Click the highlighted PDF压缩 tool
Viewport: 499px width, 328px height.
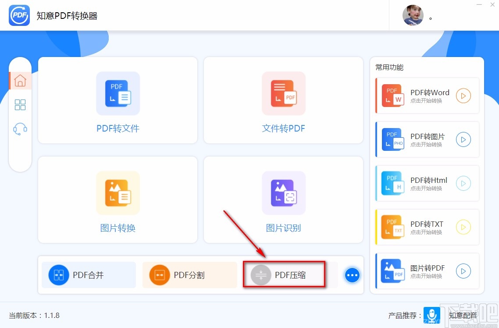tap(284, 275)
